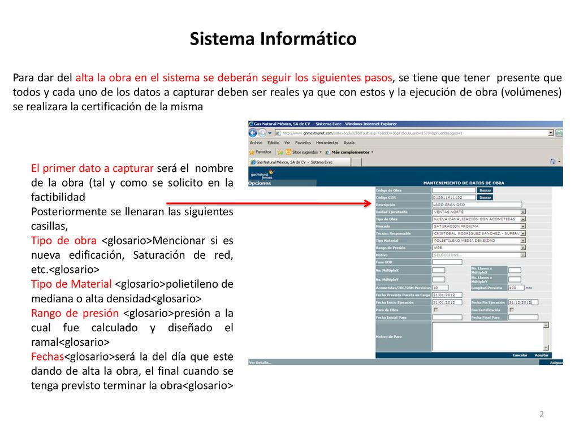Click the No. MúltipleX input field
The image size is (579, 434).
tap(439, 270)
